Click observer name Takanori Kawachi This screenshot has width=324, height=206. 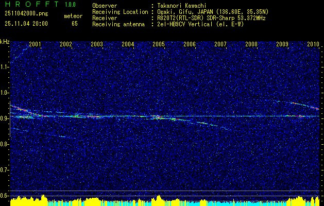click(x=181, y=6)
